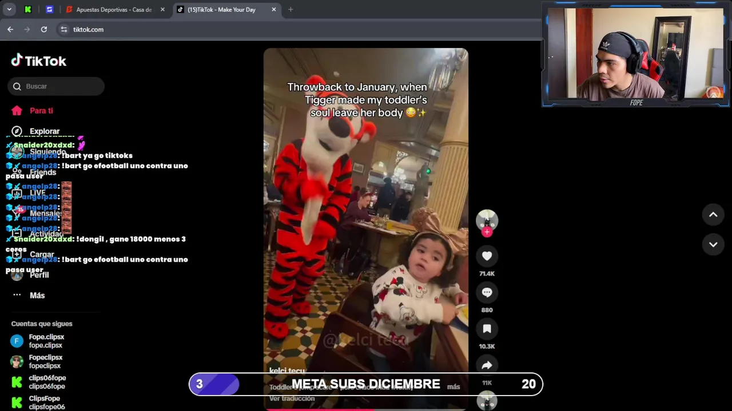732x411 pixels.
Task: Click the Cargar plus icon
Action: pos(17,255)
